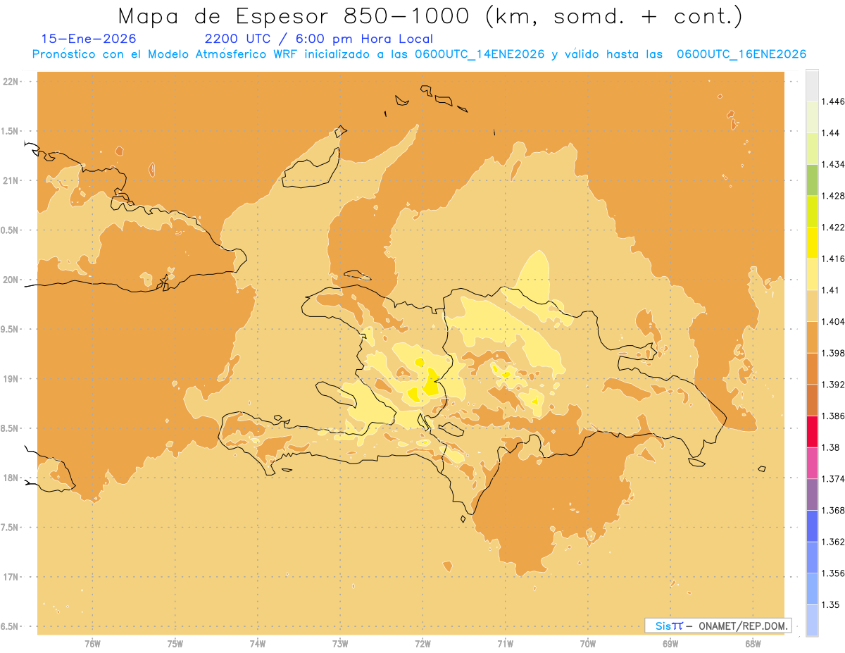Click the colorbar value 1.35
The width and height of the screenshot is (845, 653).
pos(830,604)
